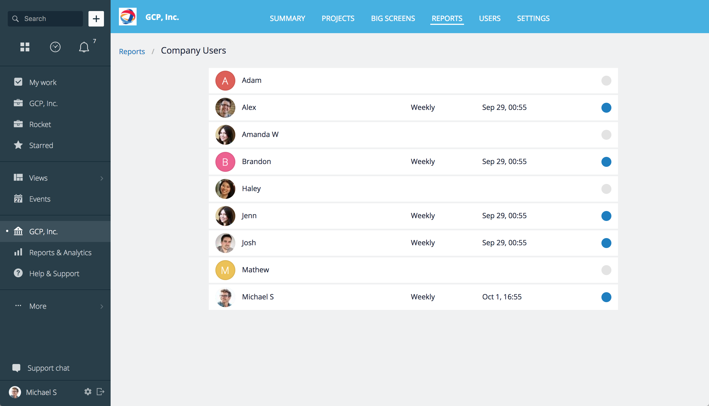Click the search magnifier icon
This screenshot has height=406, width=709.
coord(15,19)
